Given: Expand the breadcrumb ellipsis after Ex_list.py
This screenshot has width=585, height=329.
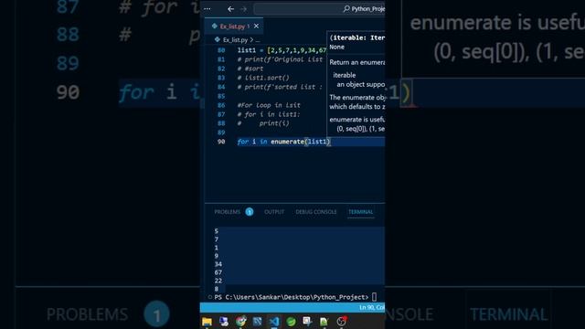Looking at the screenshot, I should [x=258, y=40].
